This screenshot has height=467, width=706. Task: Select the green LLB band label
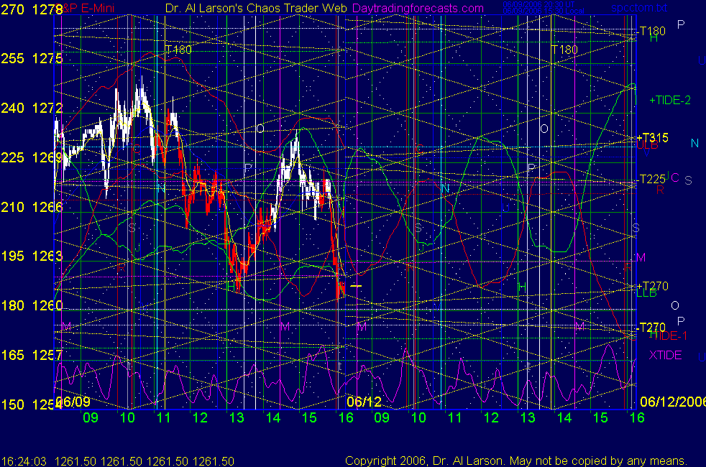(646, 293)
